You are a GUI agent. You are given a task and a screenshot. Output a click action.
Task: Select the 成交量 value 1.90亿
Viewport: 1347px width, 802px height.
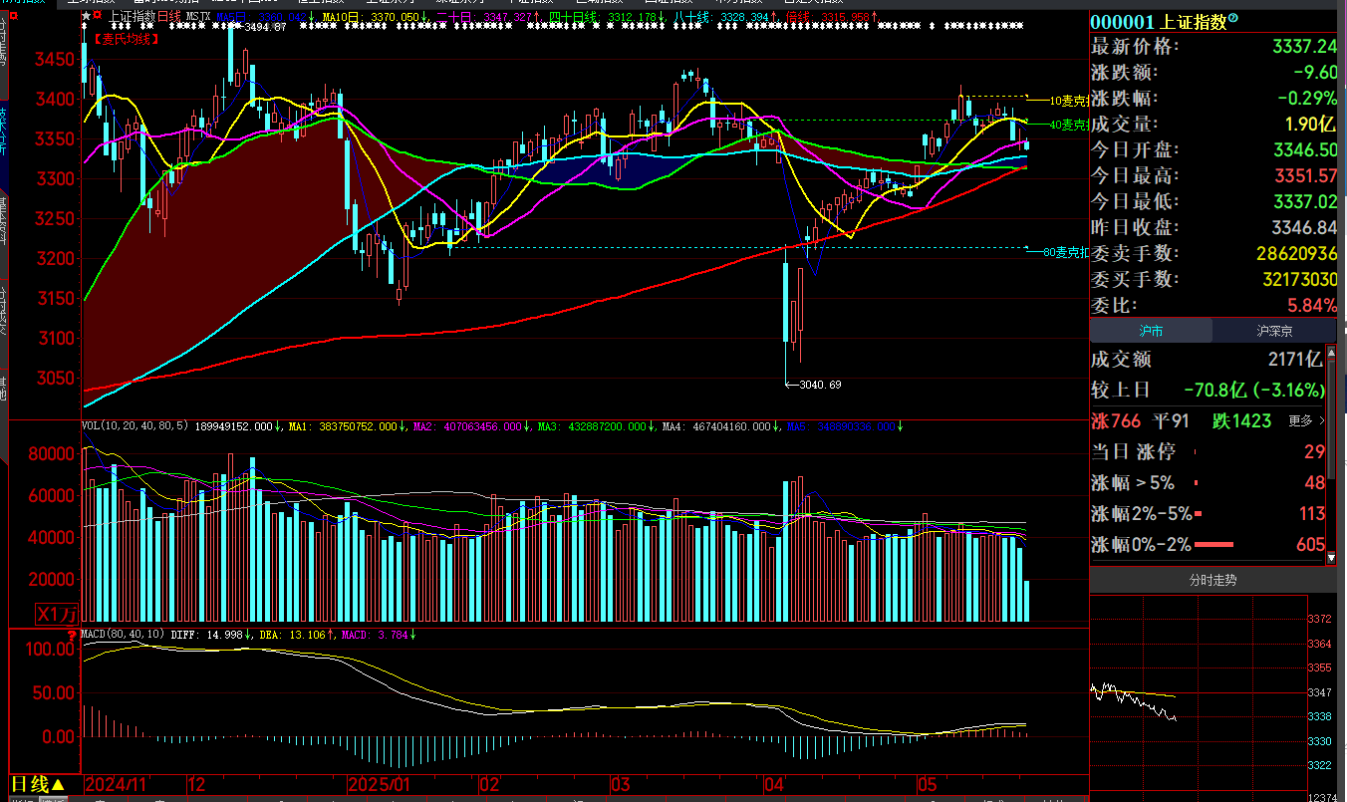click(1308, 125)
